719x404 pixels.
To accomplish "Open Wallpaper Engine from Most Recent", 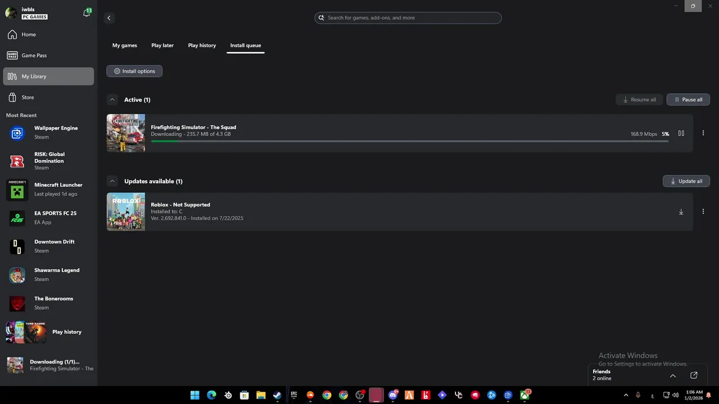I will click(48, 132).
